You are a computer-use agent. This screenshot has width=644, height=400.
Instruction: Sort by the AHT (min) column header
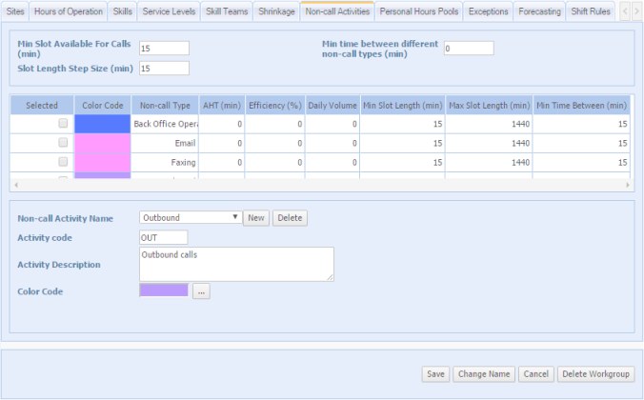point(222,105)
